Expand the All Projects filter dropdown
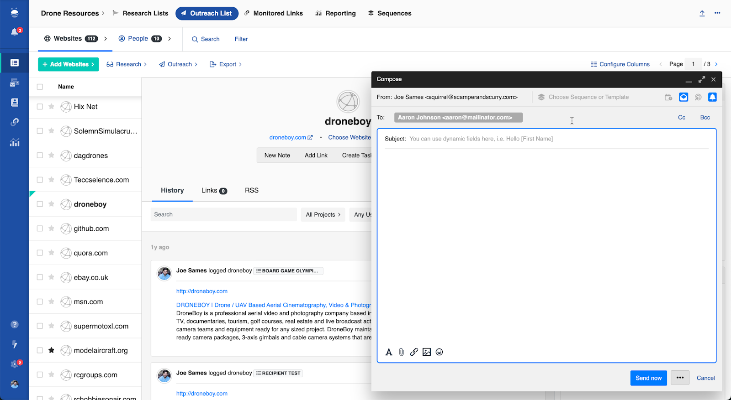This screenshot has height=400, width=731. pos(323,214)
